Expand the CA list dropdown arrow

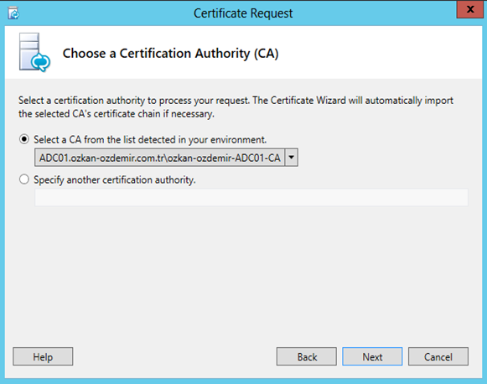[292, 157]
